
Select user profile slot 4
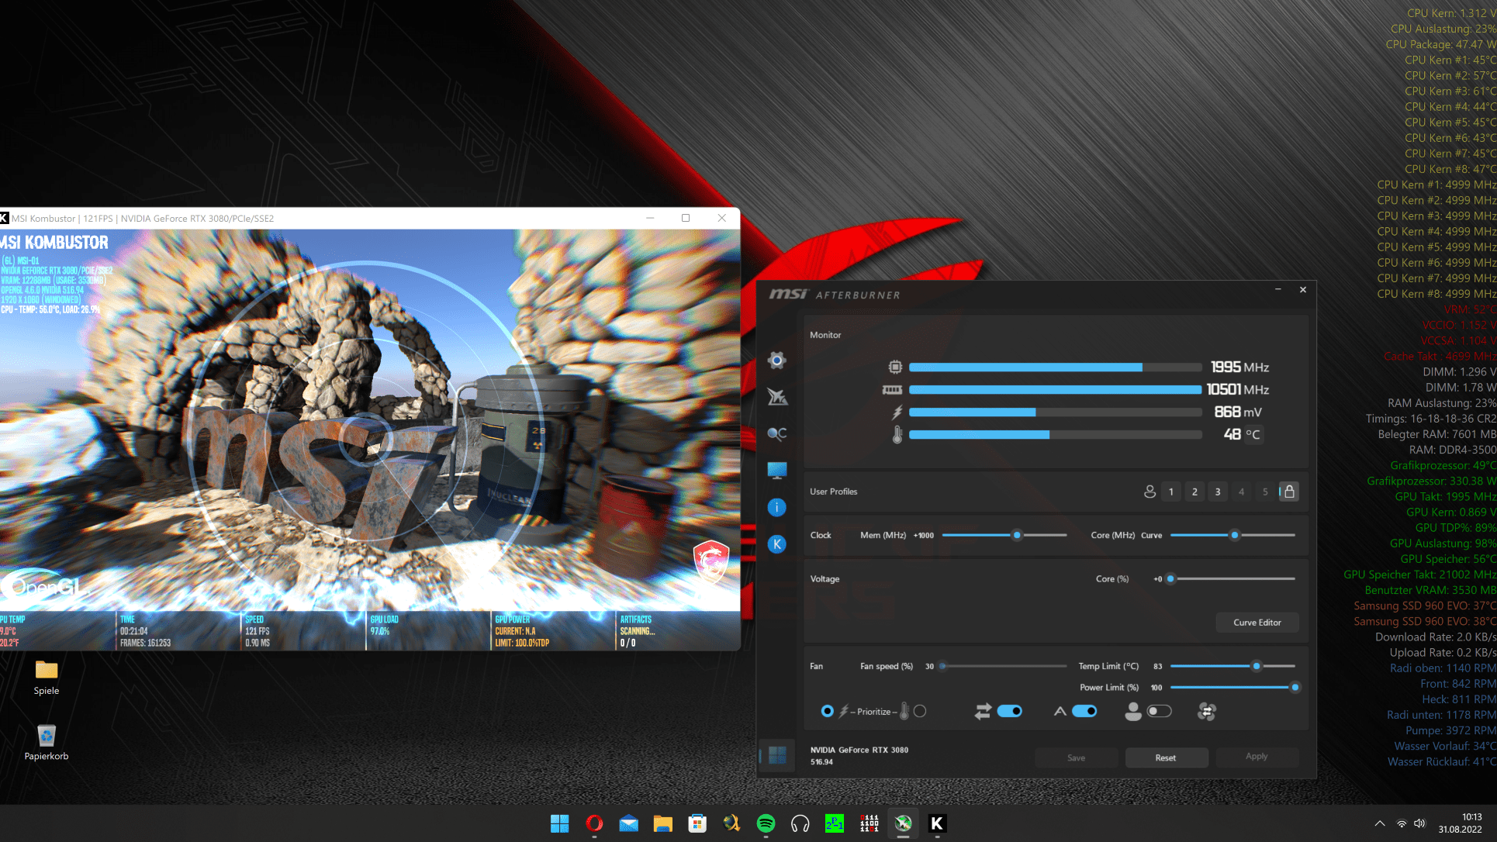coord(1241,492)
